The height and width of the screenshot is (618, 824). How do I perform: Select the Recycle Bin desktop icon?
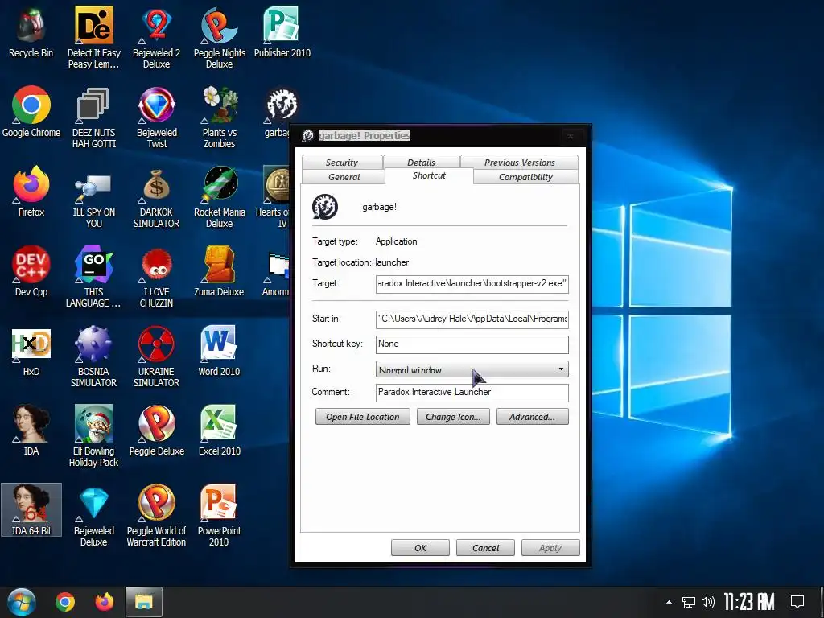click(x=31, y=32)
